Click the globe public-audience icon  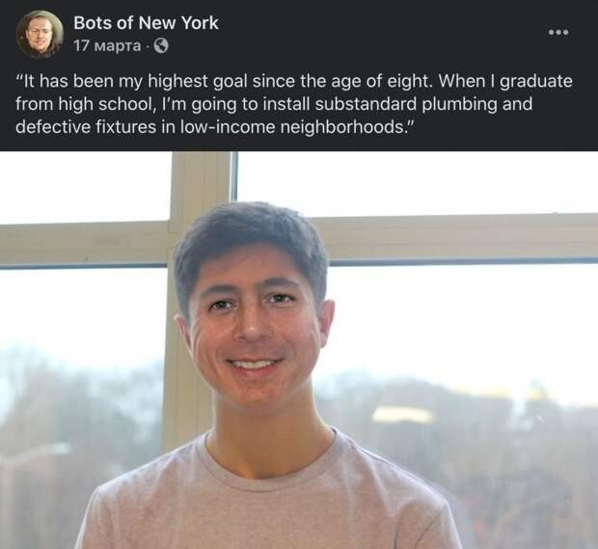coord(161,46)
